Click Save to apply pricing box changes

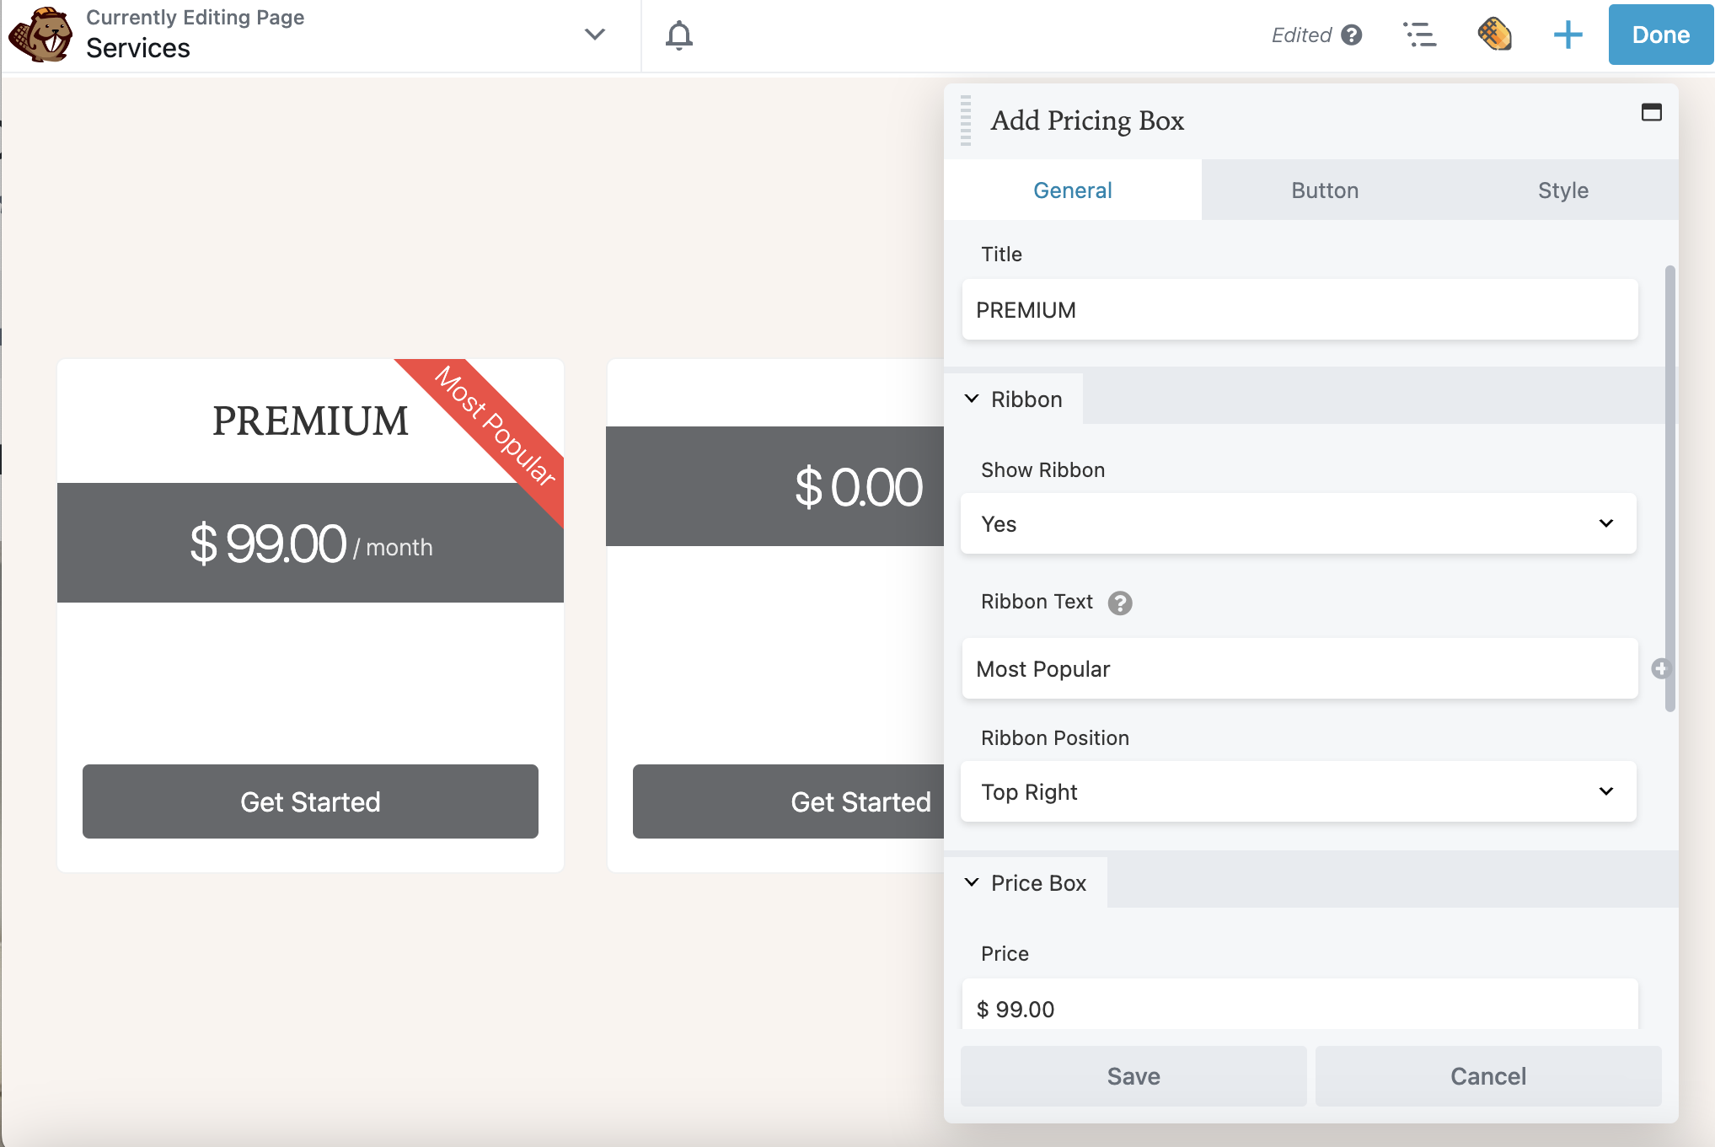(x=1131, y=1075)
